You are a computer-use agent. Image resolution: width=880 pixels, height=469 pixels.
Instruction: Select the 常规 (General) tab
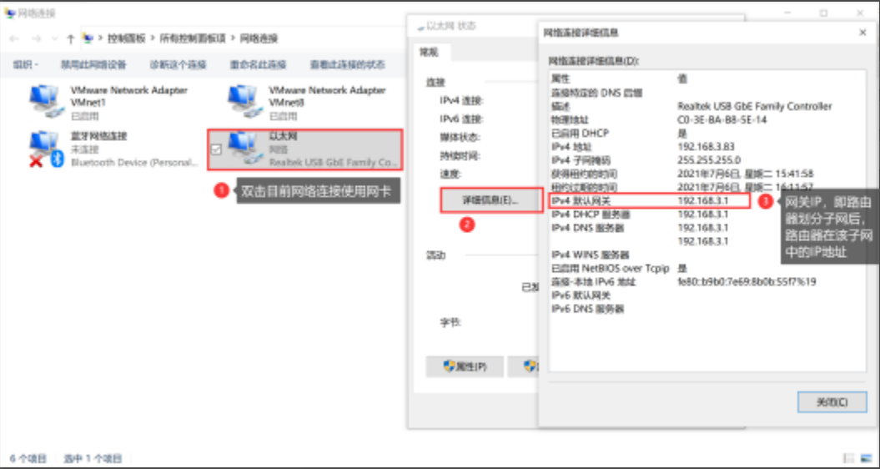(429, 53)
